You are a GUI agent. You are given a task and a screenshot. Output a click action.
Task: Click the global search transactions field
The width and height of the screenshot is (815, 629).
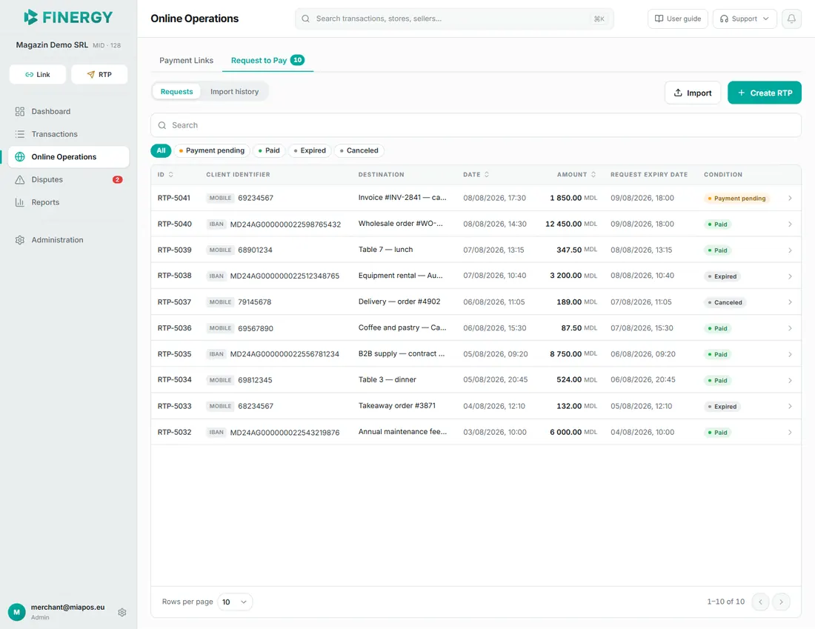pyautogui.click(x=454, y=19)
